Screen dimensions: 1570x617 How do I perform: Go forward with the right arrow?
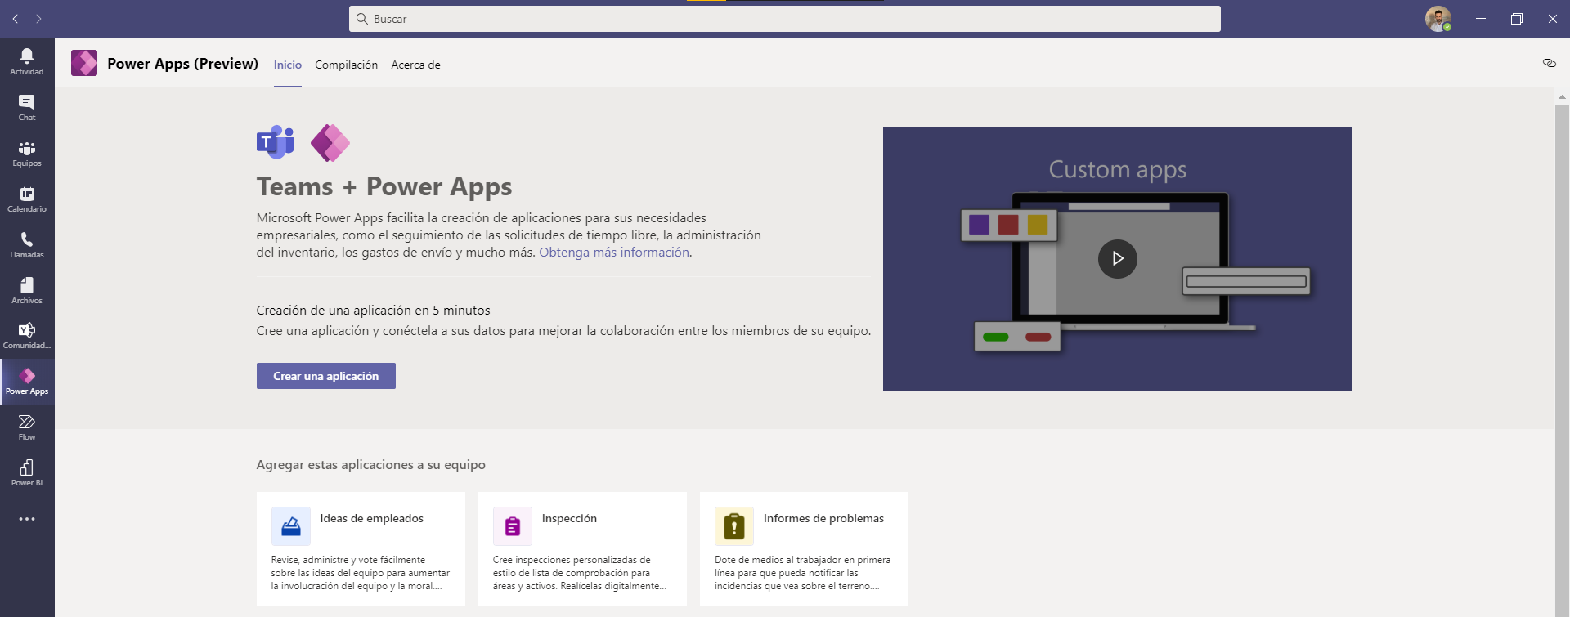click(x=38, y=18)
